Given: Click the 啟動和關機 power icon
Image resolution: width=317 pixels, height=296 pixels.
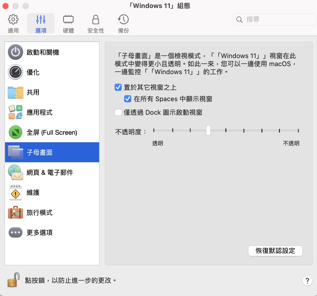Looking at the screenshot, I should (16, 52).
